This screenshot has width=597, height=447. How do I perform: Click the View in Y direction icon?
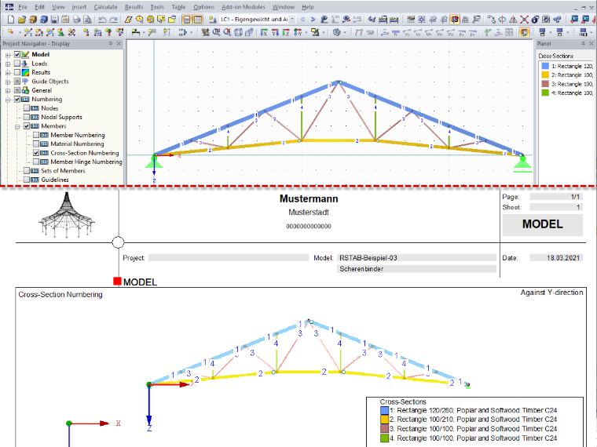pos(275,32)
